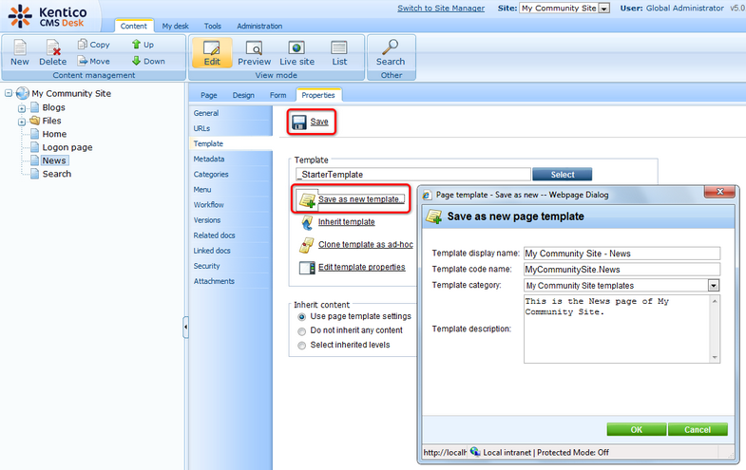Image resolution: width=746 pixels, height=470 pixels.
Task: Click the Clone template as ad-hoc icon
Action: click(306, 245)
